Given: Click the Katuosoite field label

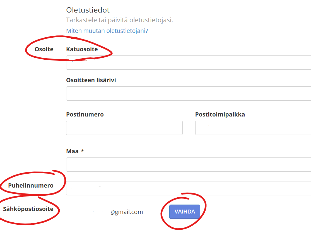Looking at the screenshot, I should (82, 49).
